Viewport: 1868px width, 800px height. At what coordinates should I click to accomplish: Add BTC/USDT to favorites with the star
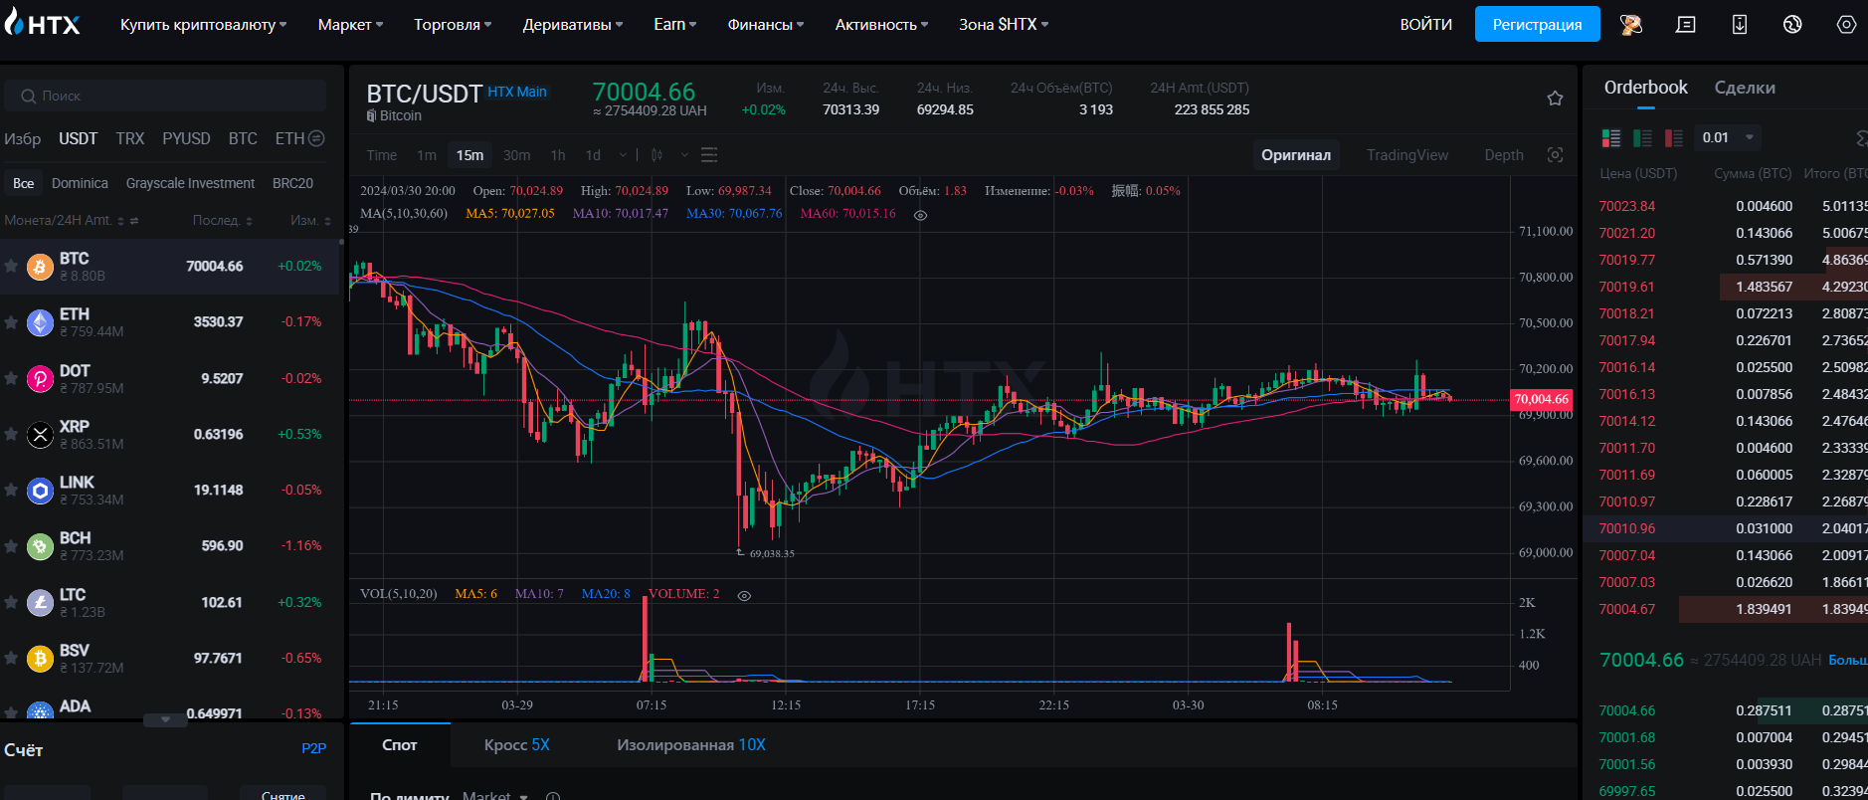coord(1555,99)
